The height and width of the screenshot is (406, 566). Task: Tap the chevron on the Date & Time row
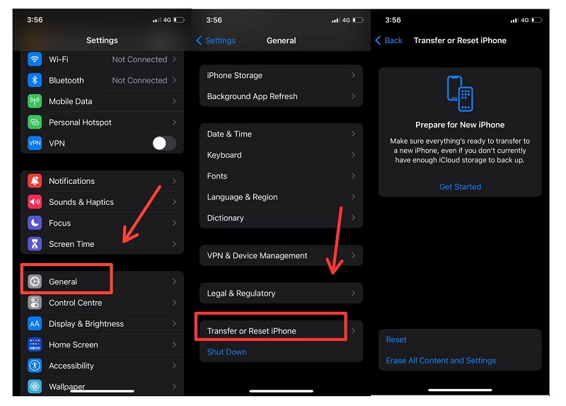353,134
